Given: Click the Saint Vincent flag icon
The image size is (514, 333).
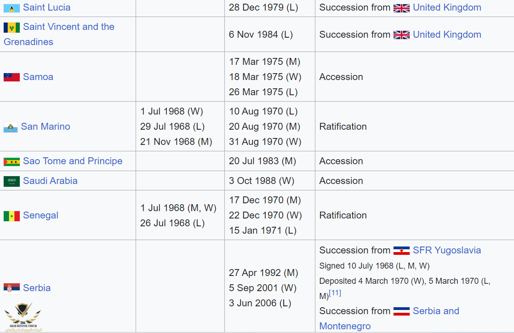Looking at the screenshot, I should (x=11, y=28).
